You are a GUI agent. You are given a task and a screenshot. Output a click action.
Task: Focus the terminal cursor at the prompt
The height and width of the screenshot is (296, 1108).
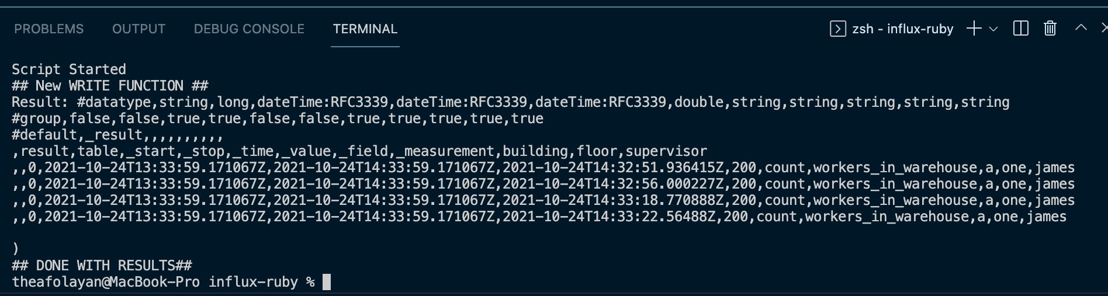327,282
